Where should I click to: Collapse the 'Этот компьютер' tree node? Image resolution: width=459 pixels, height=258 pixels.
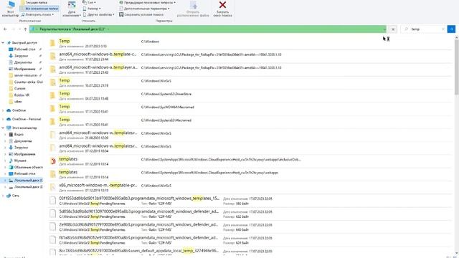(3, 128)
